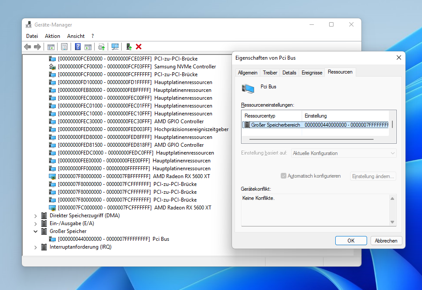Image resolution: width=422 pixels, height=290 pixels.
Task: Click the red X uninstall device icon
Action: (x=139, y=47)
